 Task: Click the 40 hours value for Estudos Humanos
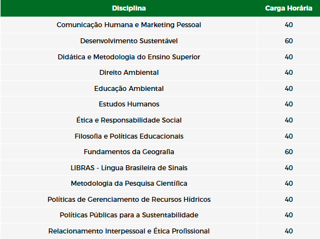coord(288,104)
